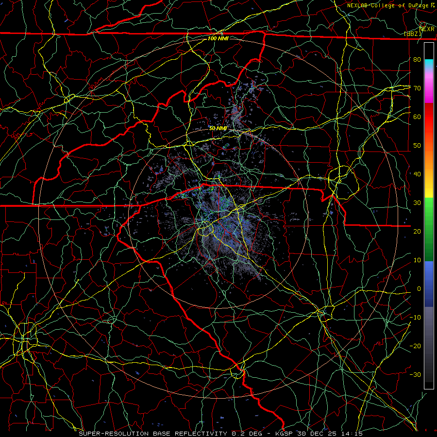Select the "10" value on dBZ scale
437x437 pixels.
(x=417, y=260)
